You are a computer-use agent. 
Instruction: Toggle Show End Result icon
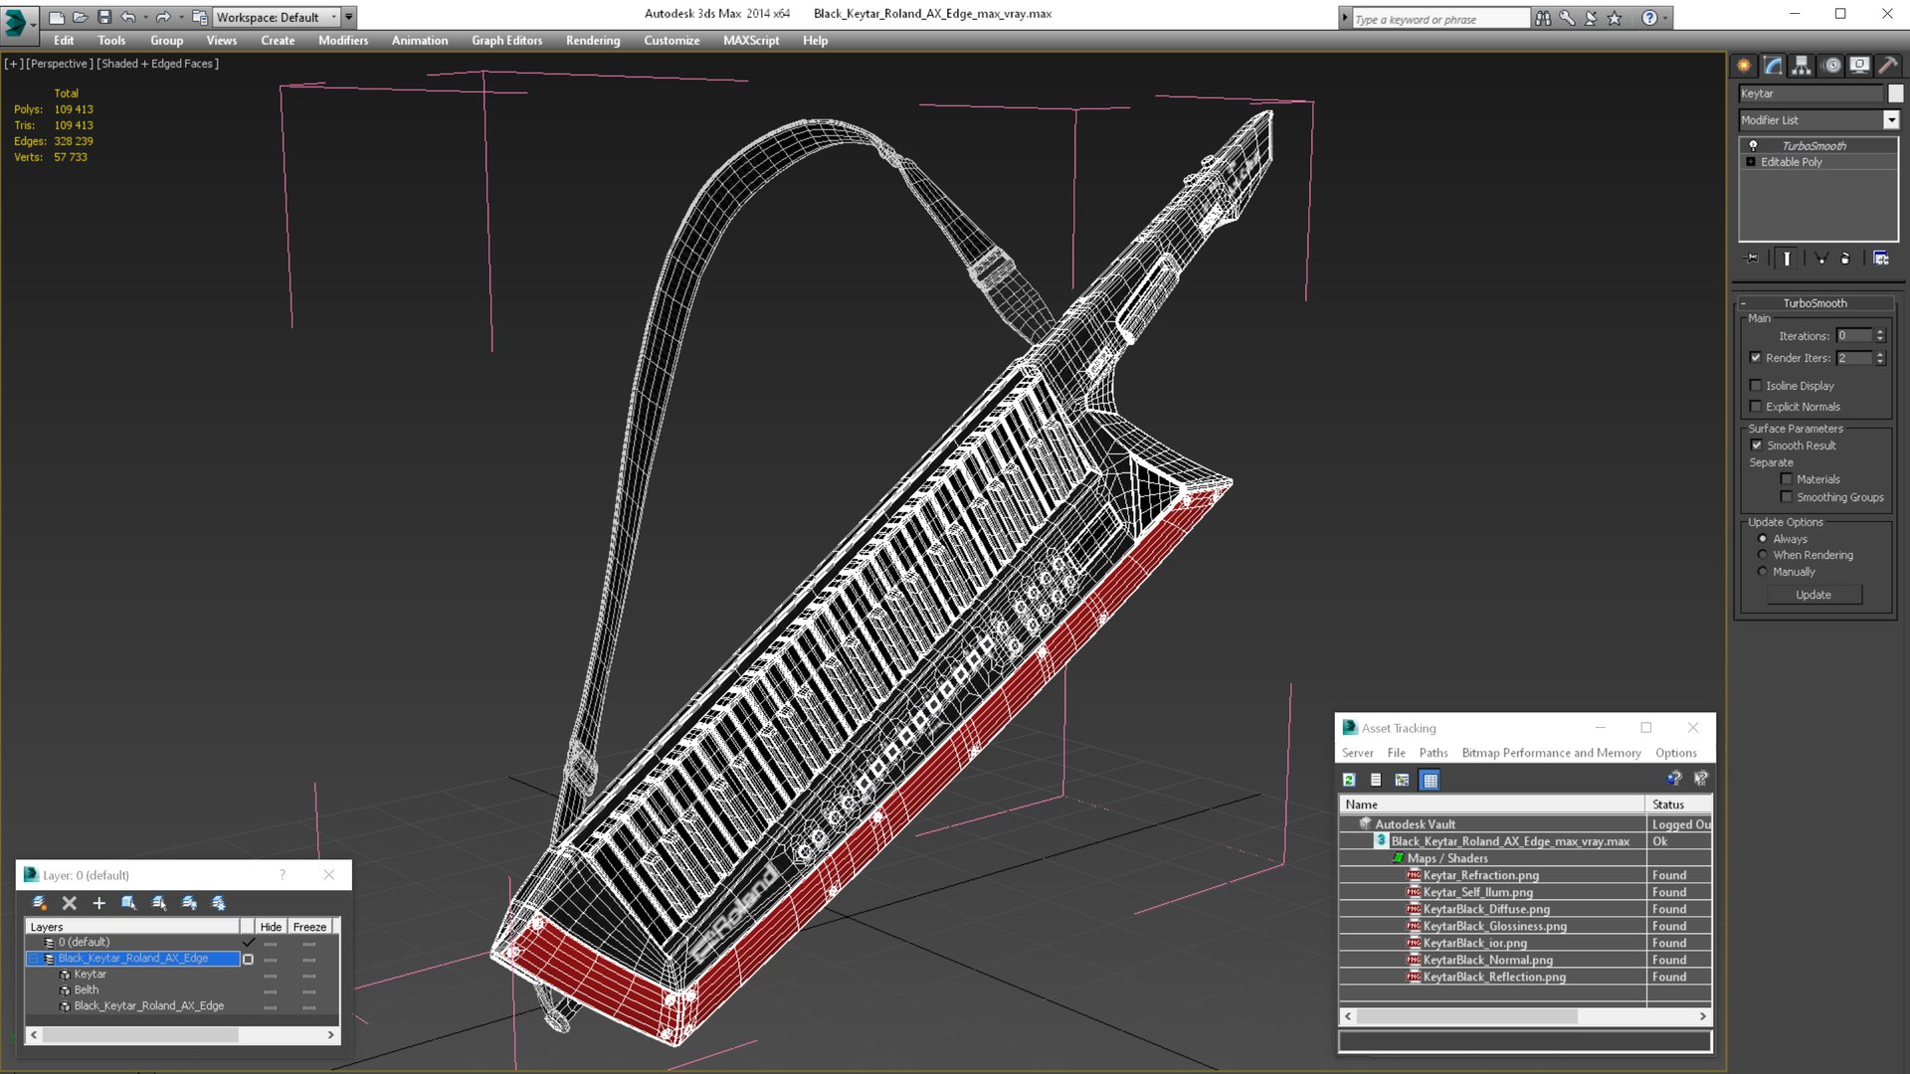click(x=1787, y=259)
